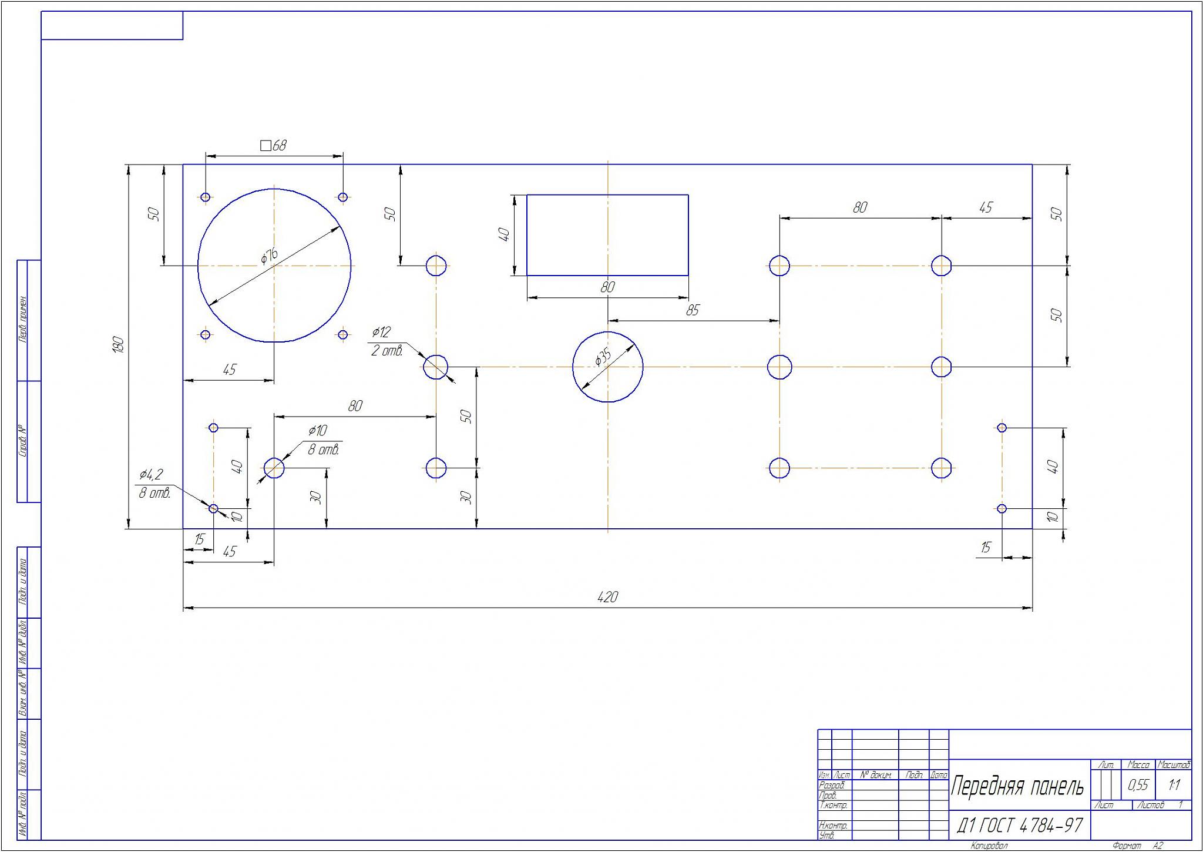Image resolution: width=1203 pixels, height=852 pixels.
Task: Click the Формат A2 label at bottom
Action: 1137,846
